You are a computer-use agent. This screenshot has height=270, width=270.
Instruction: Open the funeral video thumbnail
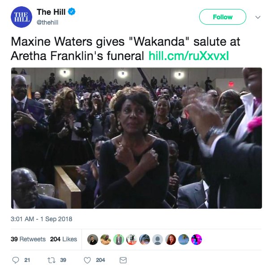click(137, 138)
